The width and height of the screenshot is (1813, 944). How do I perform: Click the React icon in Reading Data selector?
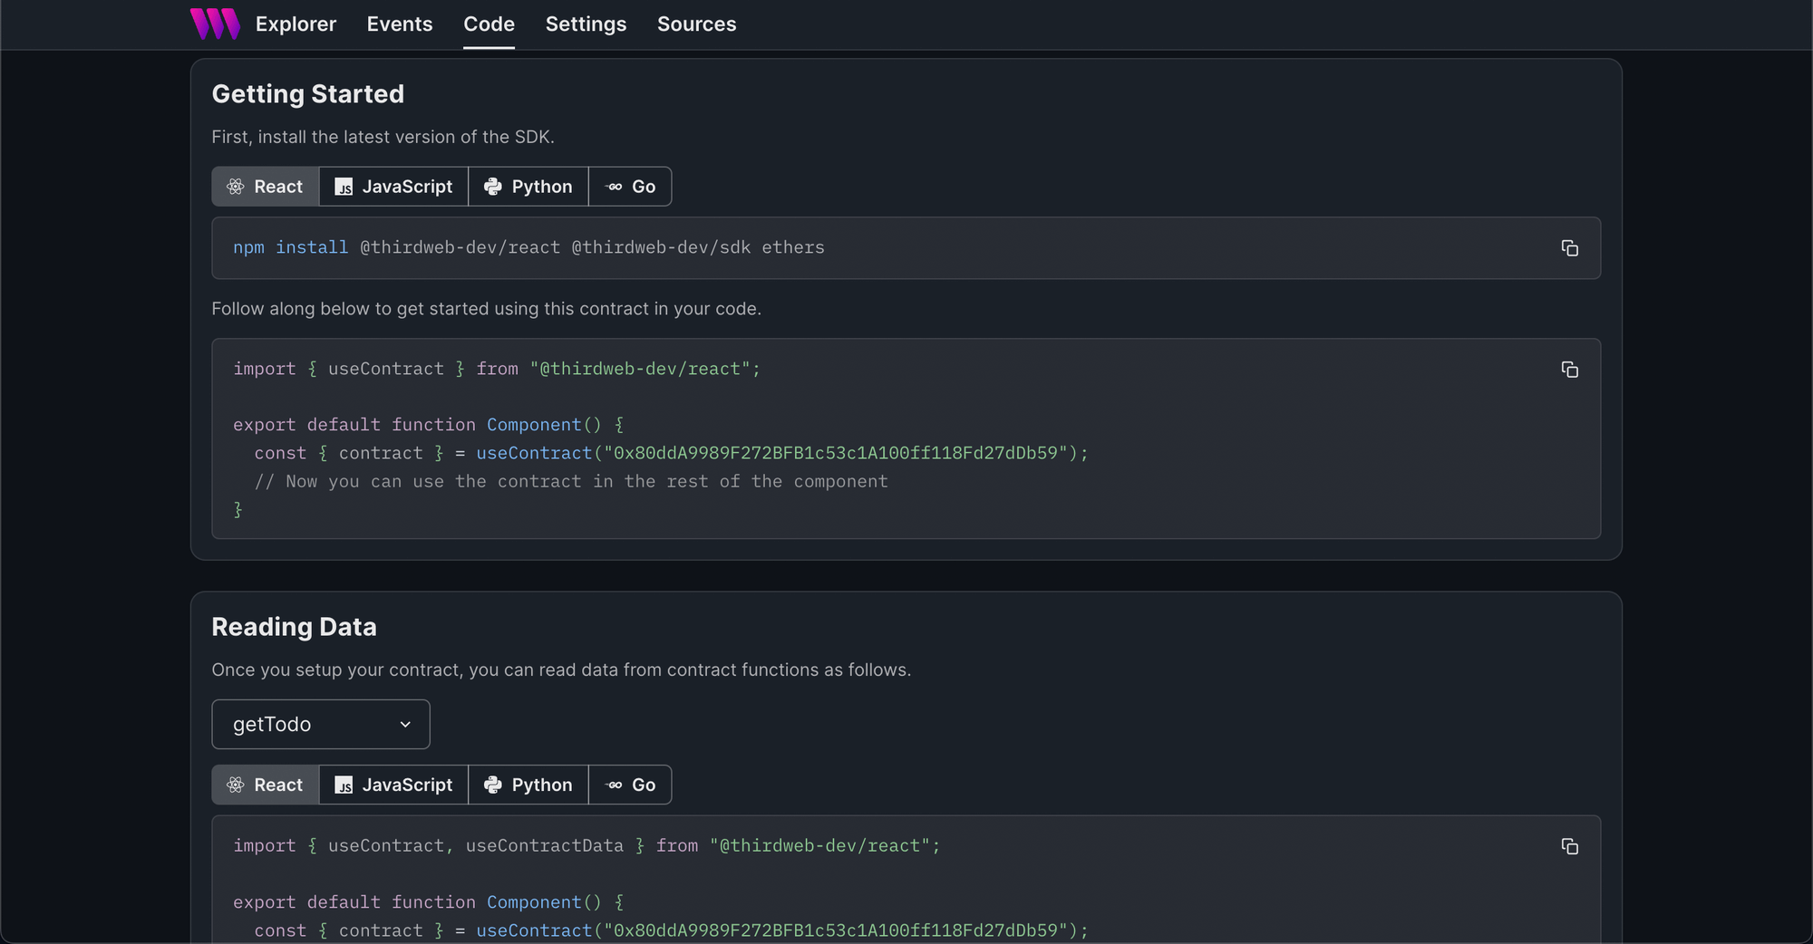(236, 785)
